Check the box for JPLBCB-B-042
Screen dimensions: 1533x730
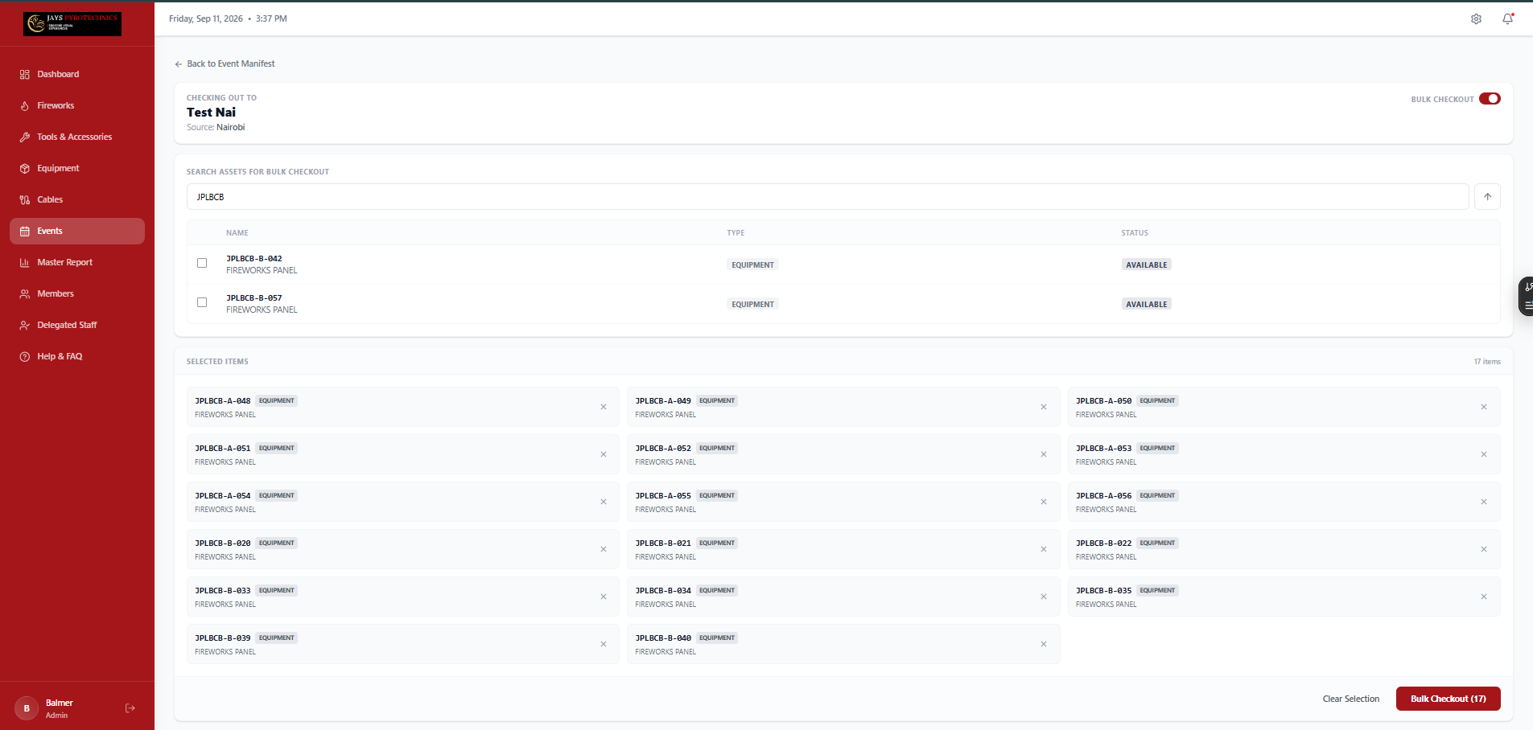202,263
